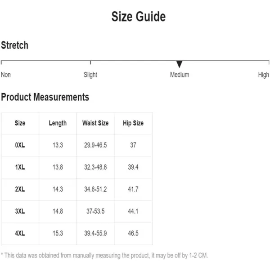Viewport: 270px width, 270px height.
Task: Click the Hip Size column header
Action: coord(133,123)
